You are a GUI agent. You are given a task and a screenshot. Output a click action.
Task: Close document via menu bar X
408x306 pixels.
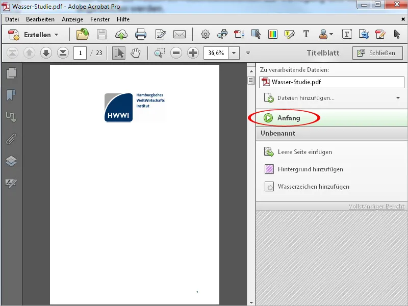[403, 19]
